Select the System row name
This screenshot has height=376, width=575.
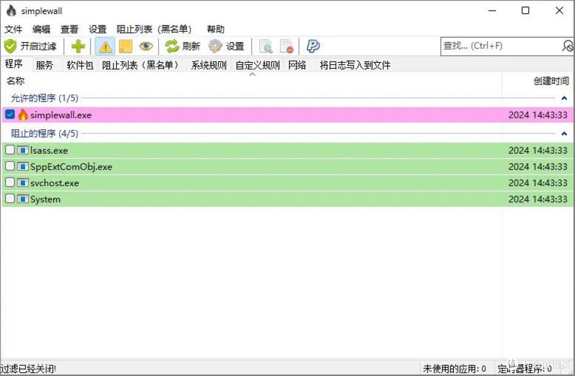coord(45,199)
